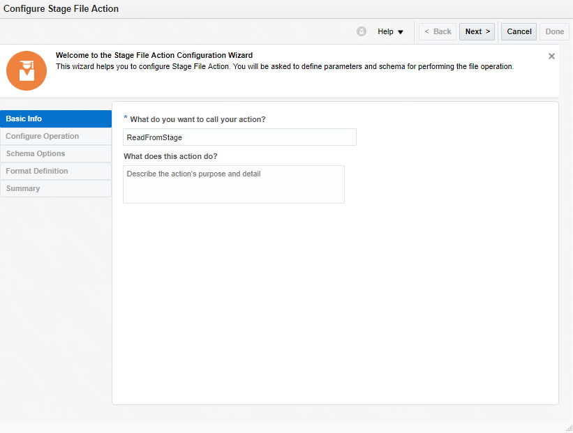The height and width of the screenshot is (433, 573).
Task: Click the resize grip at the bottom-right corner
Action: [569, 429]
